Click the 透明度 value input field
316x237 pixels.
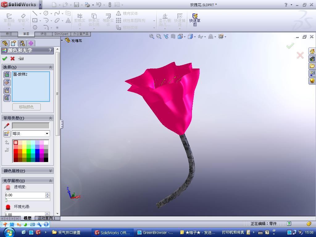[x=25, y=195]
